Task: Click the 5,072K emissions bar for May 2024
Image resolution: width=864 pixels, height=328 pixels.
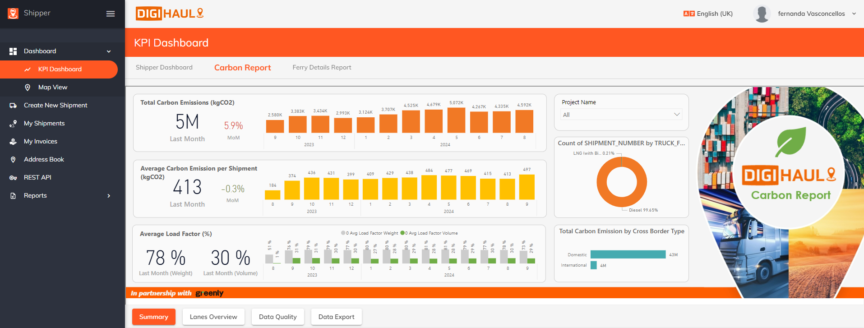Action: (456, 120)
